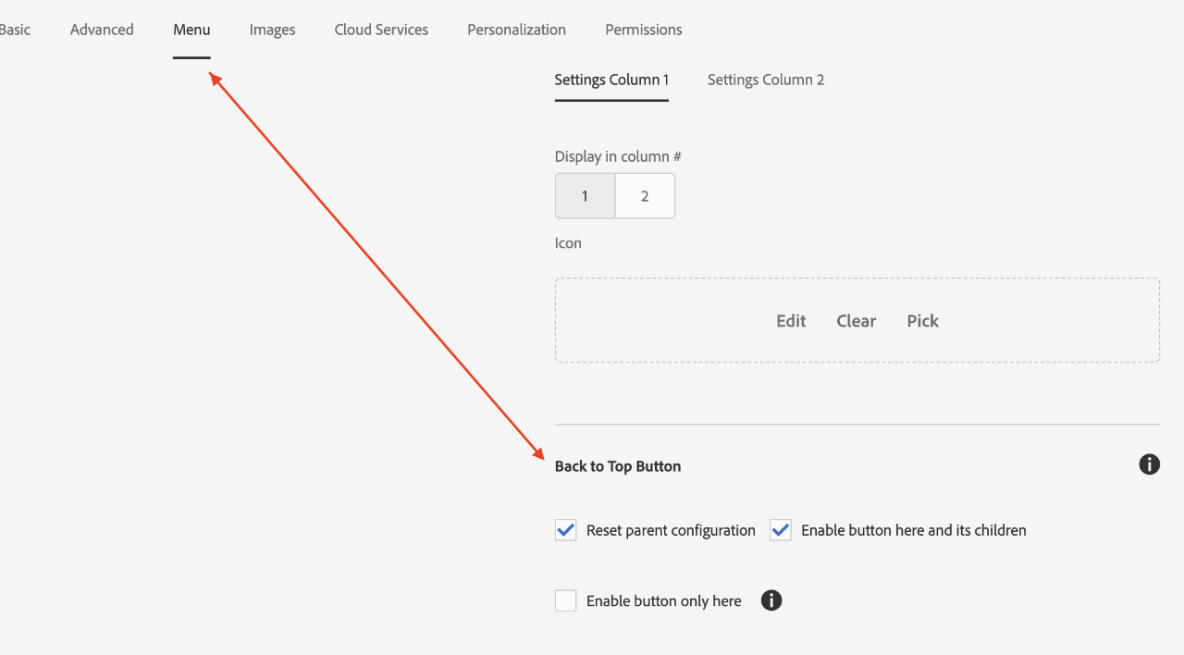The width and height of the screenshot is (1184, 655).
Task: Switch to the Personalization tab
Action: (516, 29)
